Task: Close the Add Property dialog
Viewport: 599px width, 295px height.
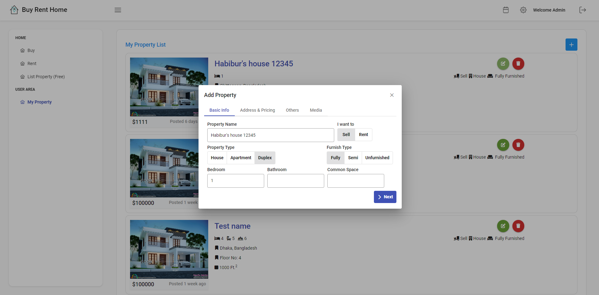Action: 392,95
